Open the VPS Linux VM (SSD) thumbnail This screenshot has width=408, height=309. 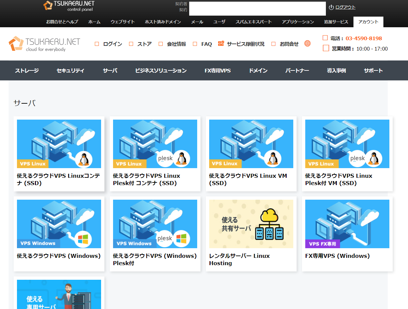coord(251,144)
